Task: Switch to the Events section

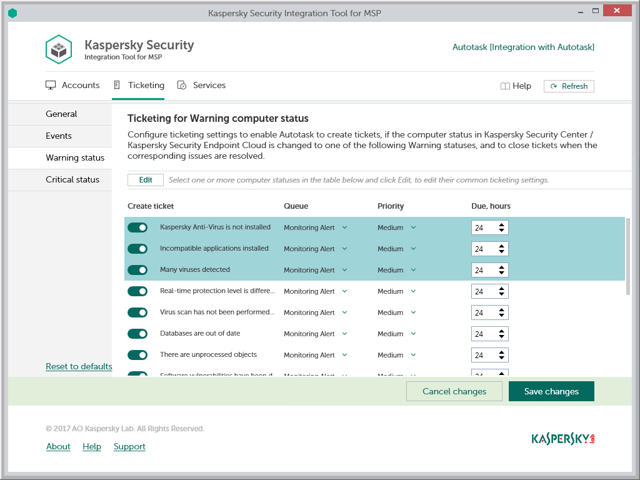Action: point(59,136)
